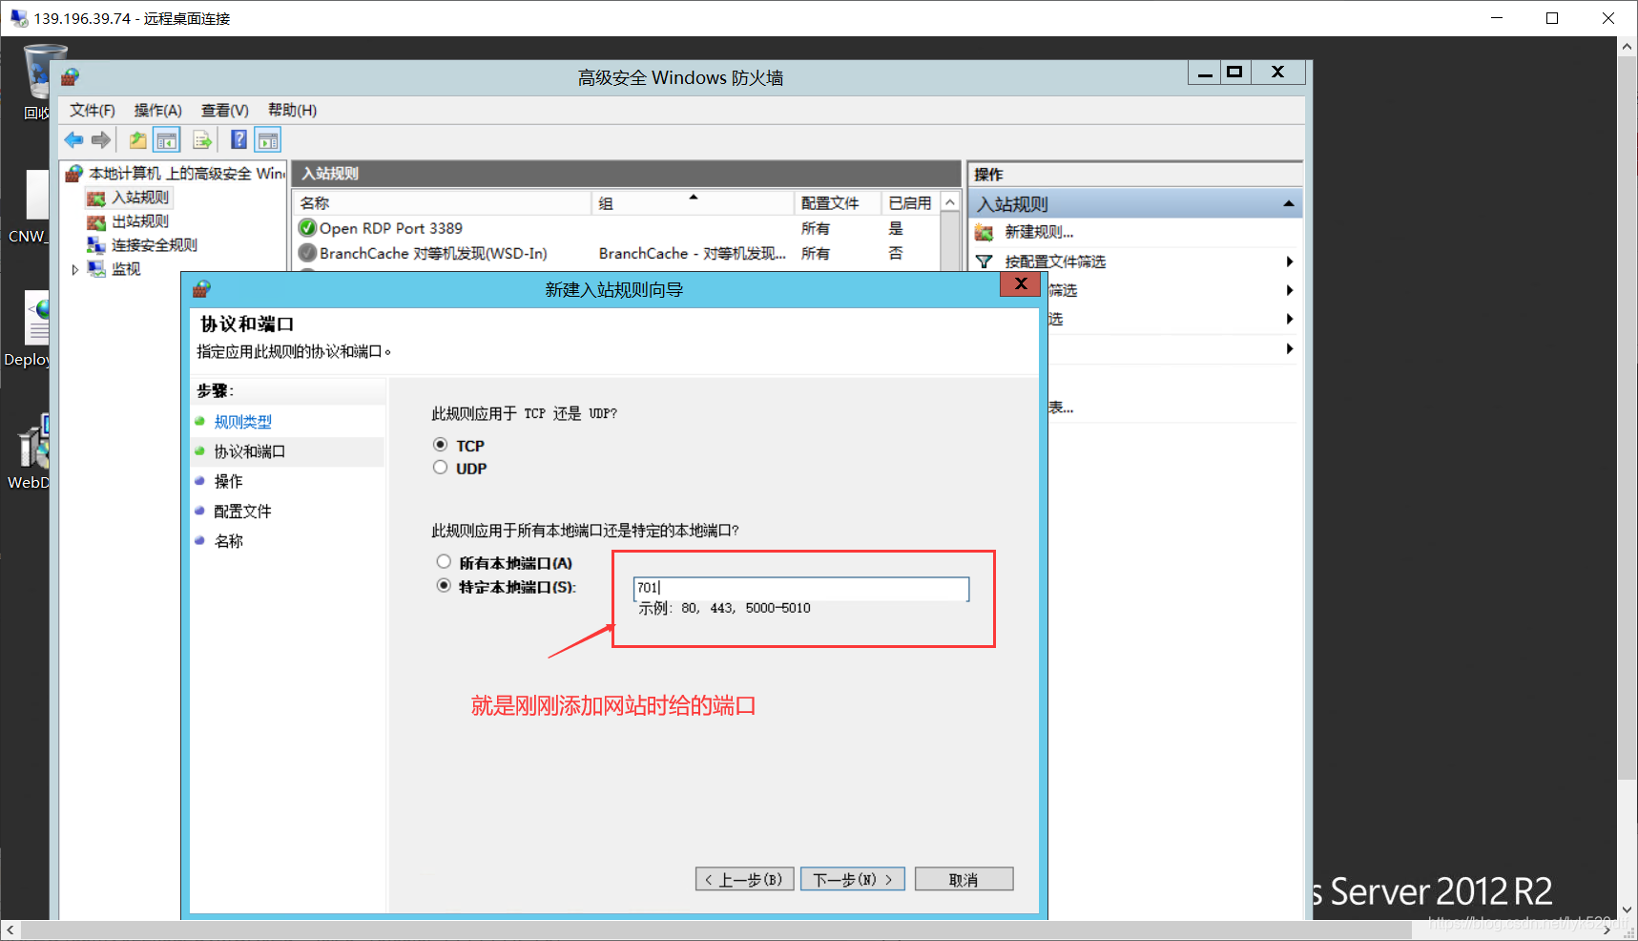
Task: Go back with the blue left arrow toolbar icon
Action: click(73, 140)
